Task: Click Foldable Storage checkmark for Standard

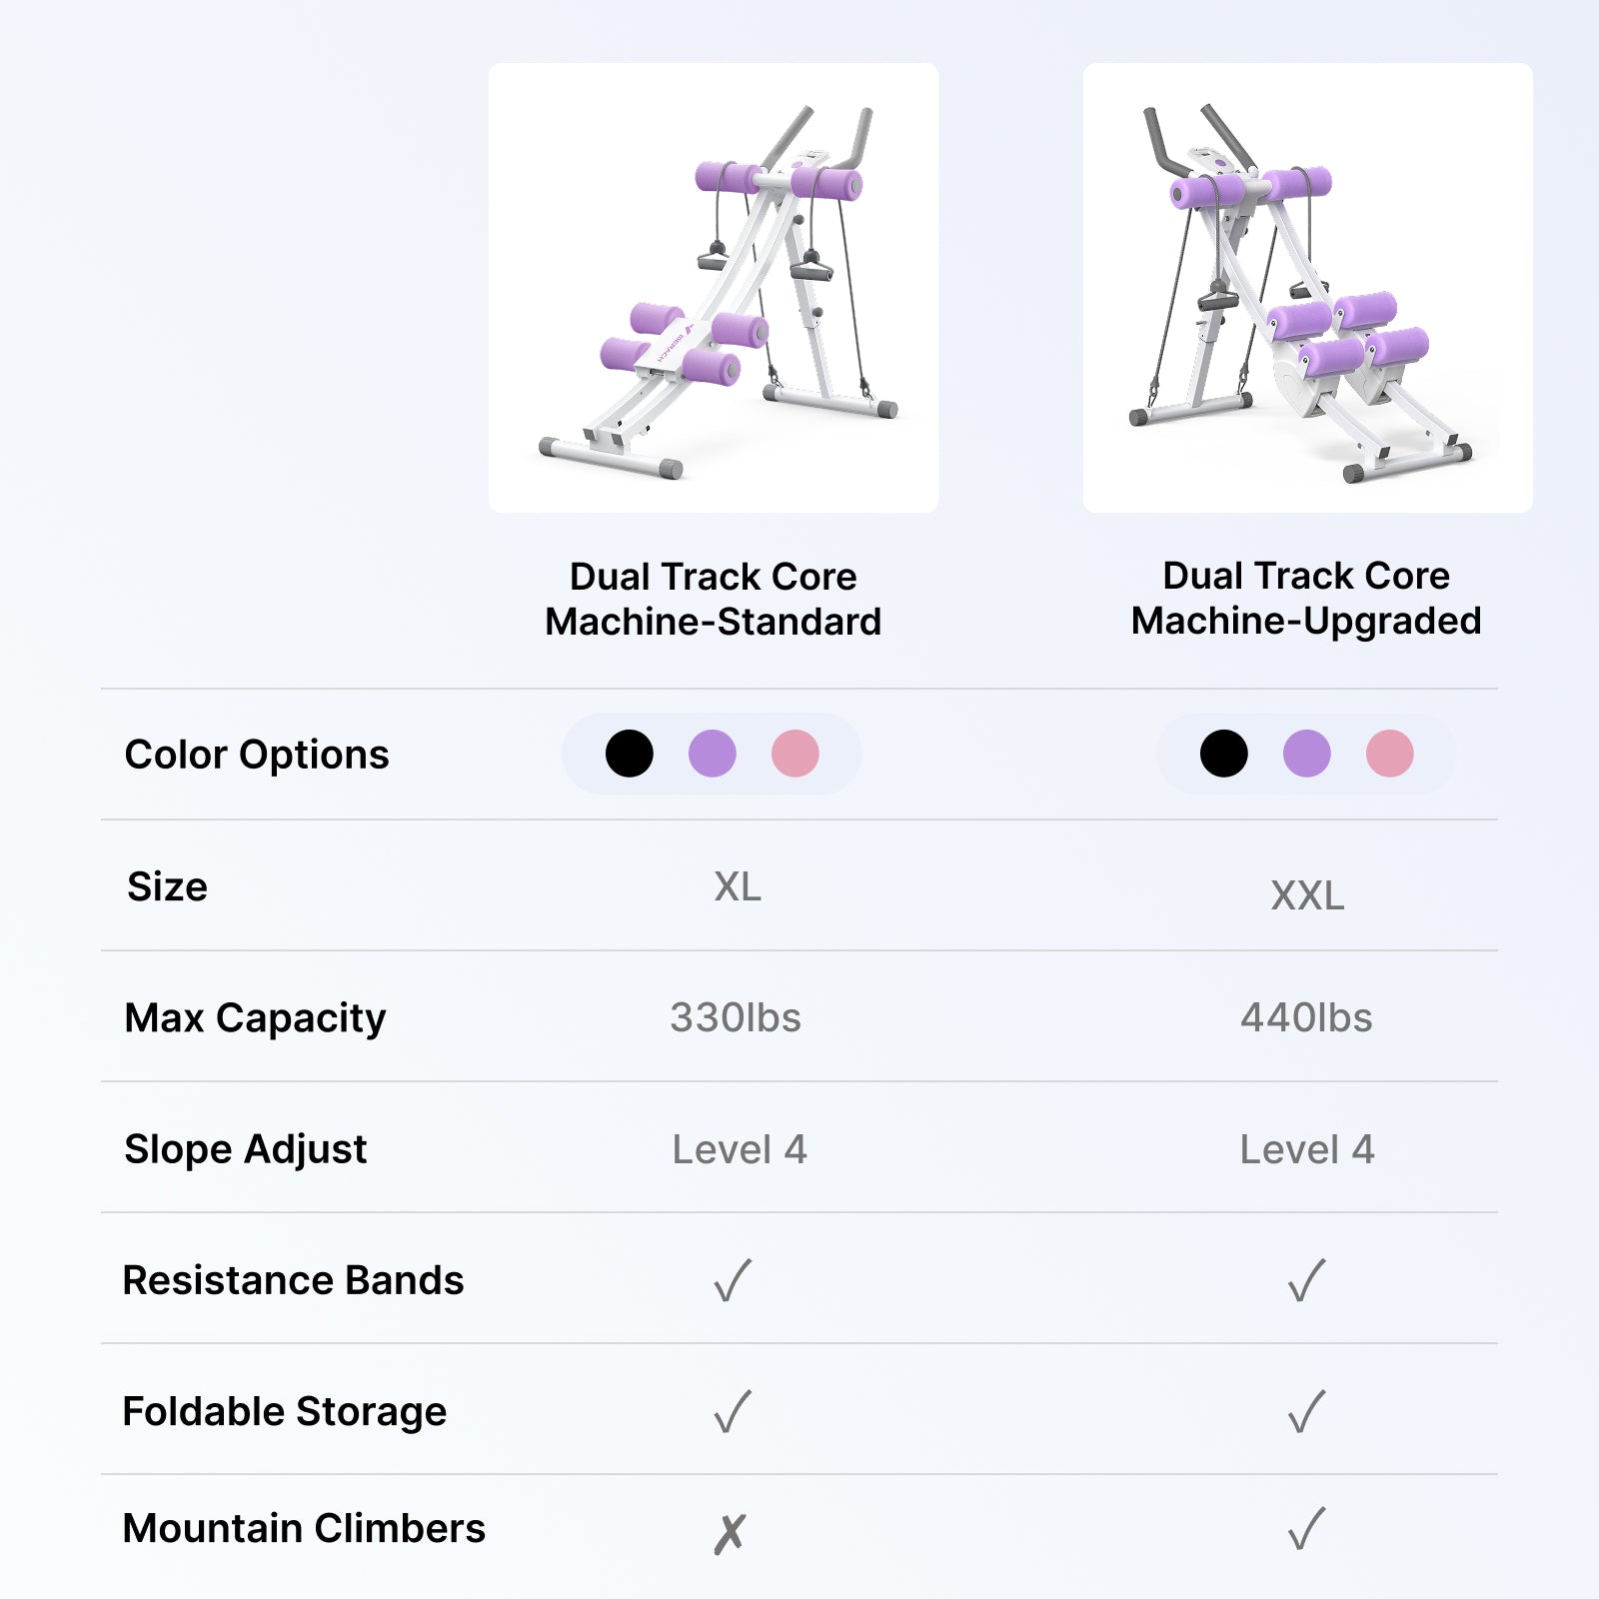Action: tap(733, 1411)
